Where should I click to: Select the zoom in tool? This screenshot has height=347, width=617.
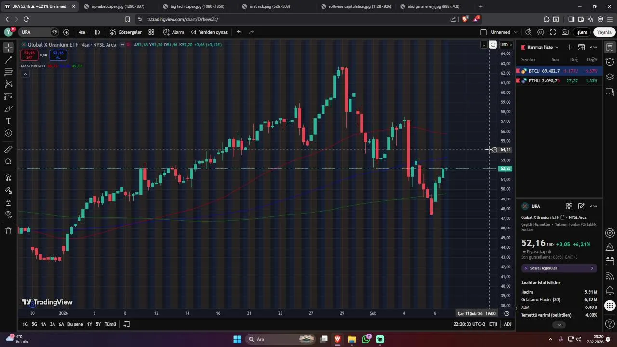click(x=8, y=161)
